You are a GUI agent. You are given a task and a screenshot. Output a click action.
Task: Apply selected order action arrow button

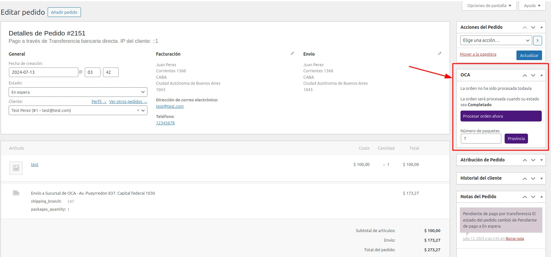[538, 41]
